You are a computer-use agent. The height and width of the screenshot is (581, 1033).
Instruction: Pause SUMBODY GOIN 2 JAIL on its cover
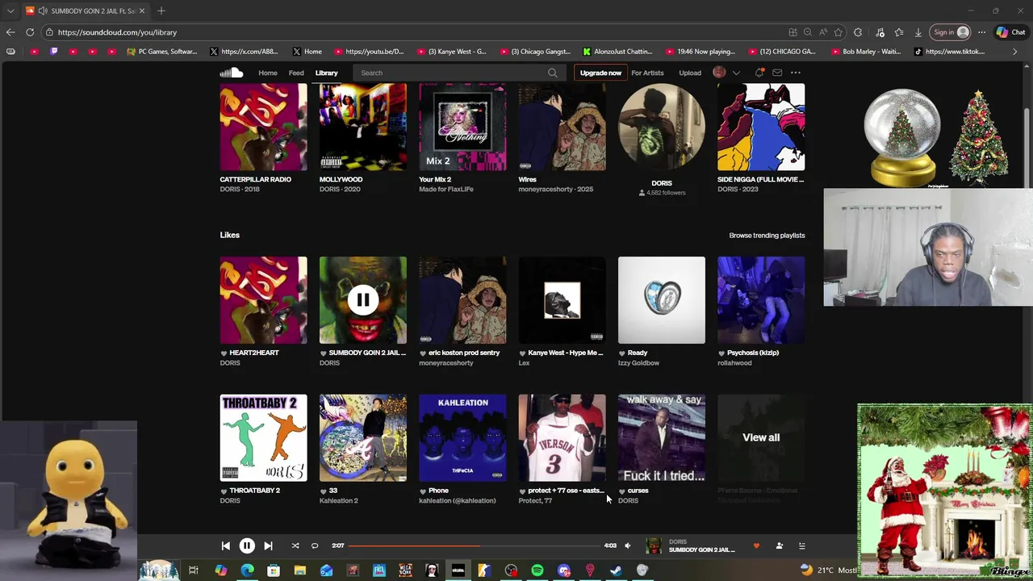[x=362, y=300]
